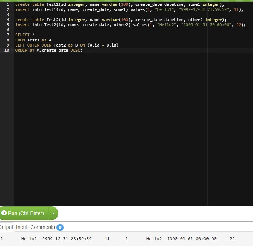Click output value Hello2
This screenshot has height=246, width=253.
click(154, 239)
